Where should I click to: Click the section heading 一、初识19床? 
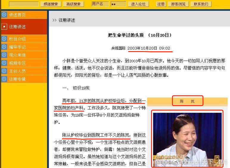coord(76,88)
